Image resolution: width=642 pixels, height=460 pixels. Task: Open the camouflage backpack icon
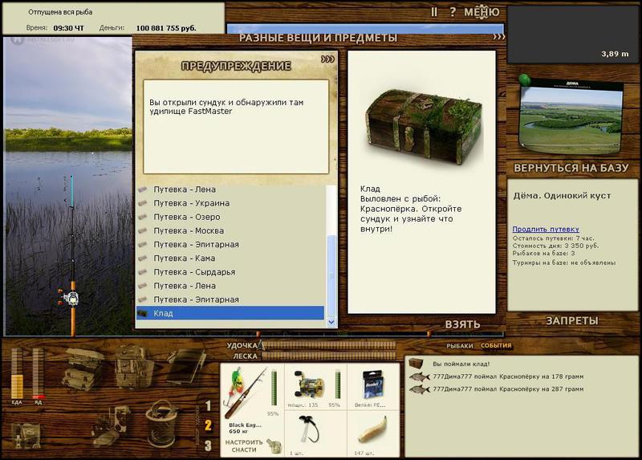tap(134, 366)
